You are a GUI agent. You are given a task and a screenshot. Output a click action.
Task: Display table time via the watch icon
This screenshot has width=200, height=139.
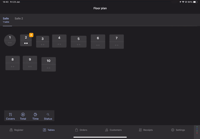(x=35, y=116)
